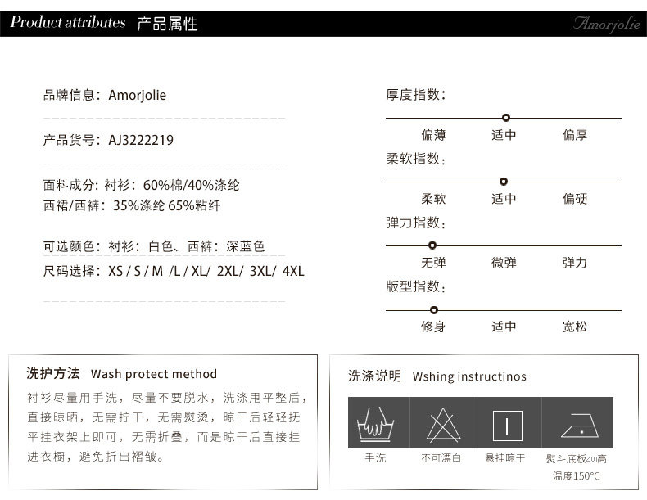Click the 手洗 caption under wash icon
Image resolution: width=647 pixels, height=500 pixels.
(x=374, y=458)
